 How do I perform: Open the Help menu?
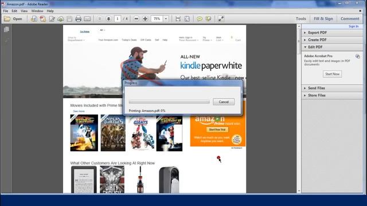click(50, 11)
